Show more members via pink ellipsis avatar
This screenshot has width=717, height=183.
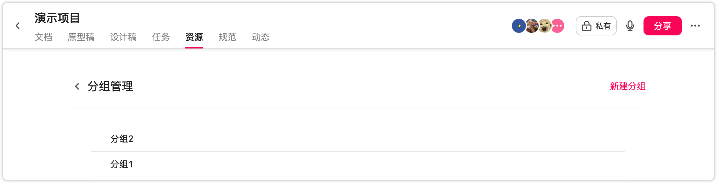point(558,26)
